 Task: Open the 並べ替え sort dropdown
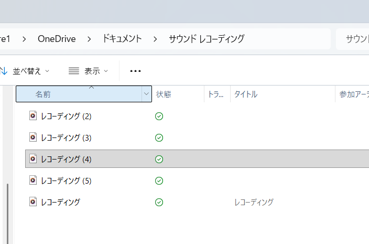(25, 71)
